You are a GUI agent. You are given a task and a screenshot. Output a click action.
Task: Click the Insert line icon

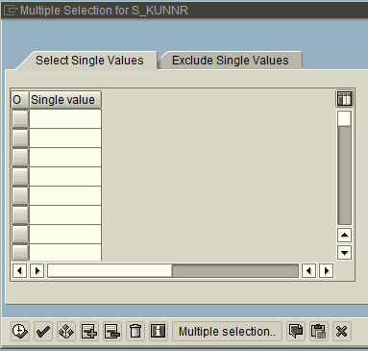tap(89, 331)
